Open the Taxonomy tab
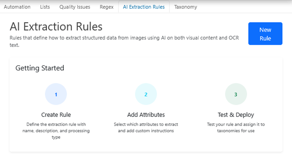The image size is (292, 154). [185, 7]
